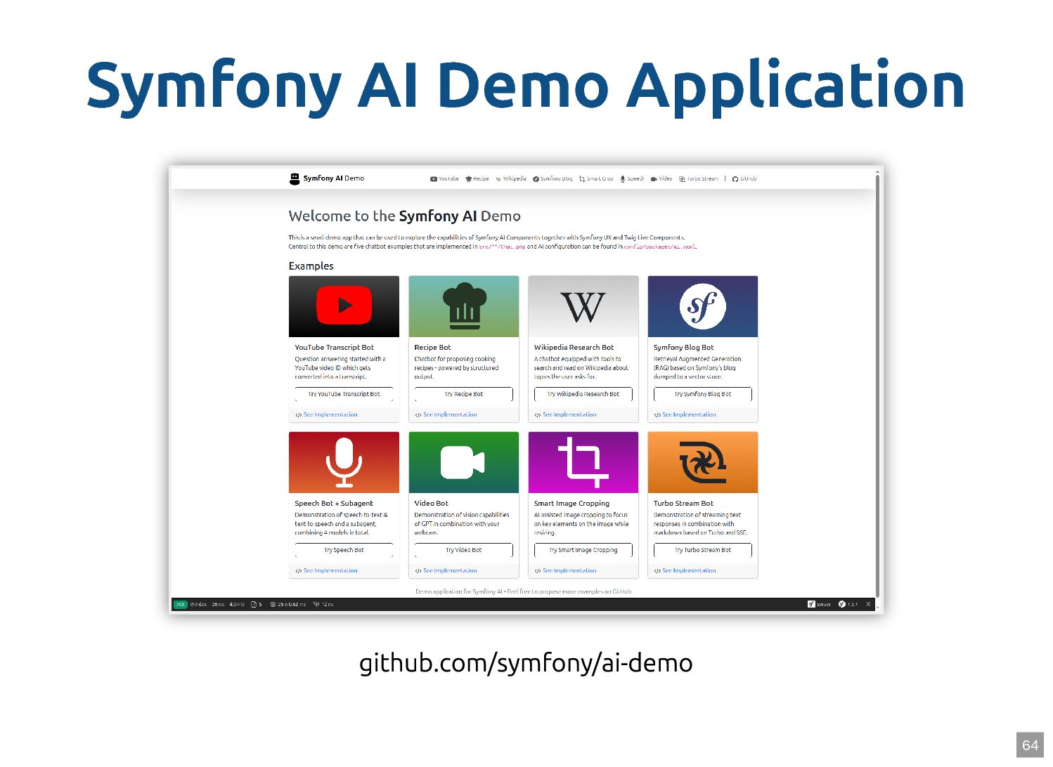Click the Wikipedia W logo image
Image resolution: width=1053 pixels, height=767 pixels.
click(x=583, y=307)
